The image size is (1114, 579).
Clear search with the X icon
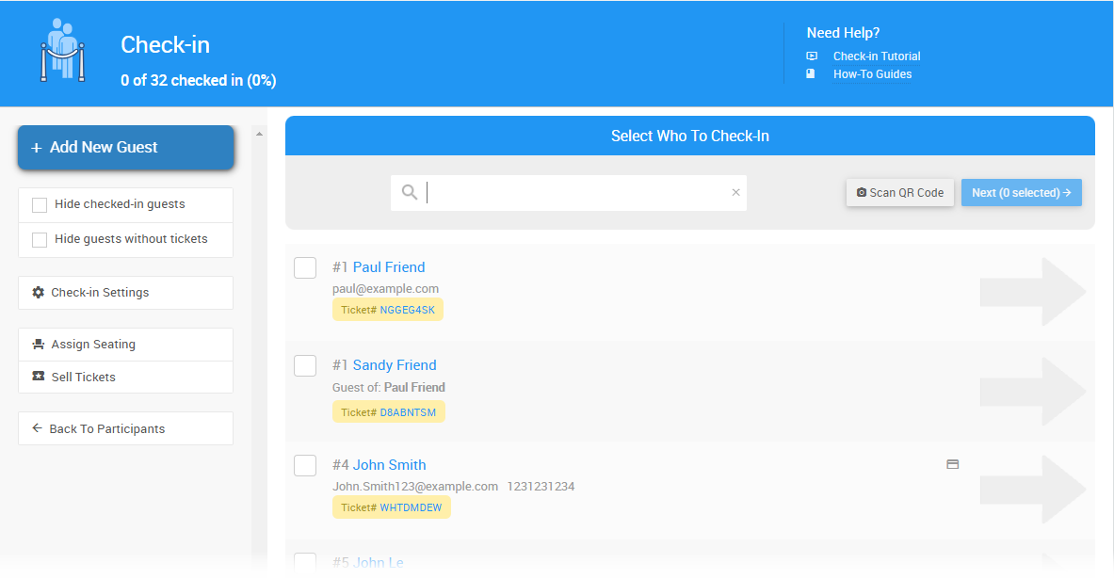(735, 193)
